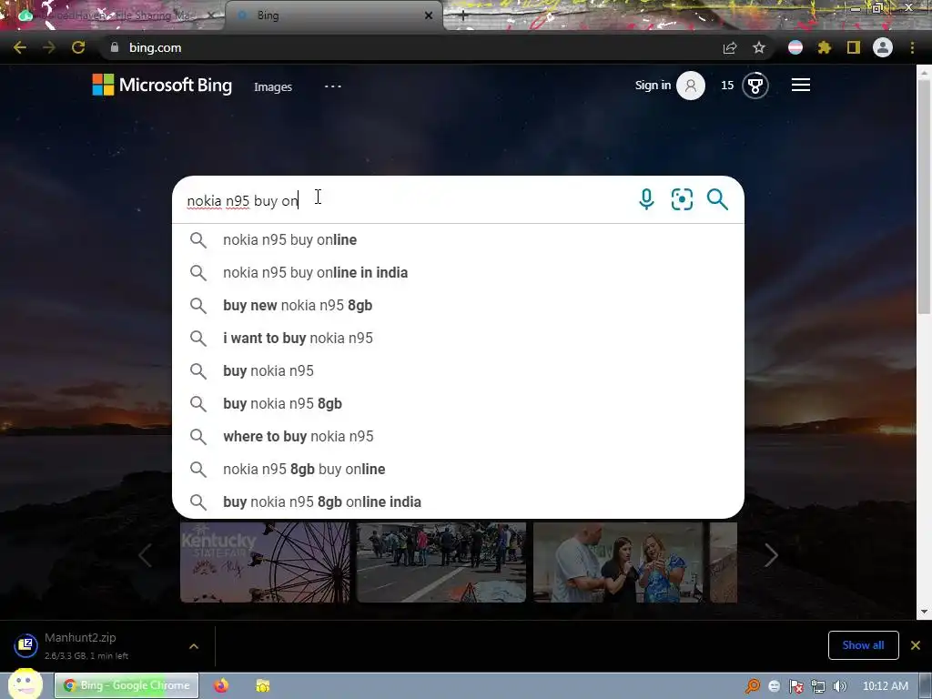The width and height of the screenshot is (932, 699).
Task: Open street crowd news thumbnail
Action: click(441, 562)
